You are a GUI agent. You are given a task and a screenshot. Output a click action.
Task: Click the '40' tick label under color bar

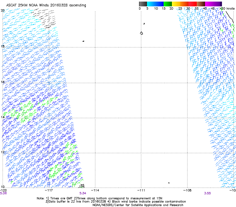(x=205, y=9)
